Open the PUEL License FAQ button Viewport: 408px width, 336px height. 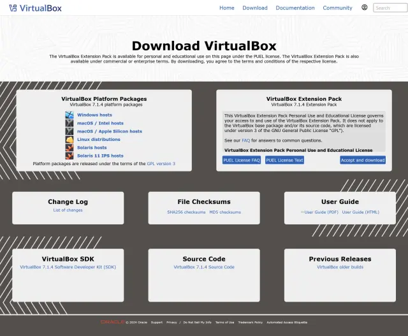(x=242, y=160)
